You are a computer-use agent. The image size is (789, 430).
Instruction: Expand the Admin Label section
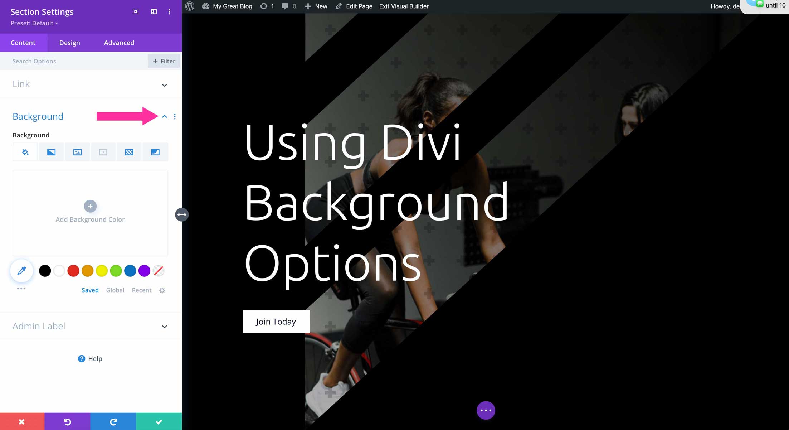coord(164,326)
